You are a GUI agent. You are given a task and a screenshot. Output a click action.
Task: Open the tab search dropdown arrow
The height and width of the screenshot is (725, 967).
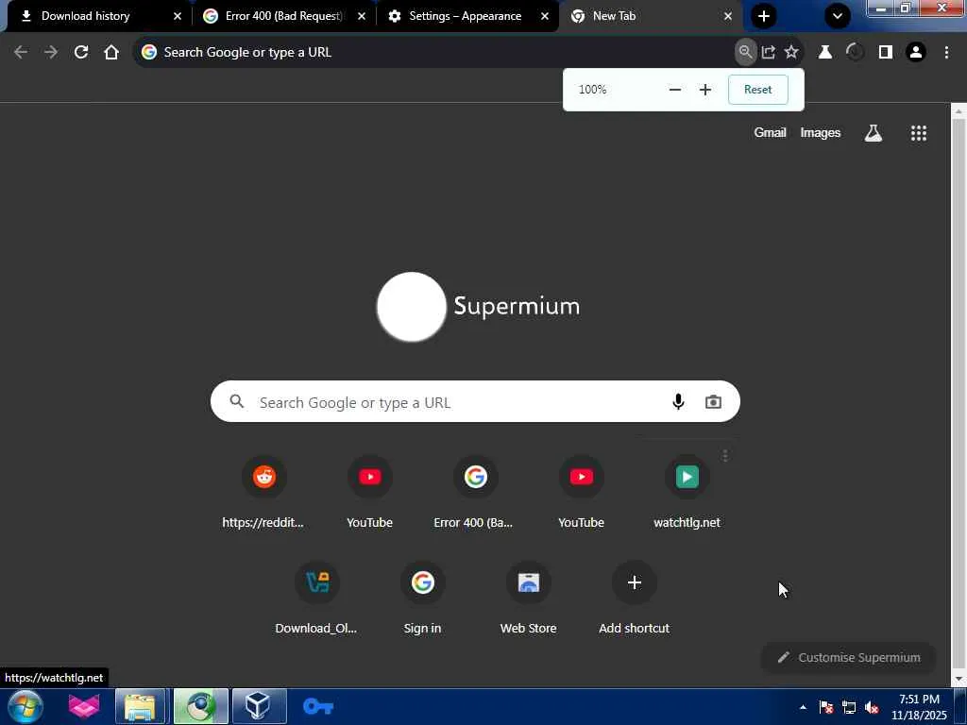838,16
